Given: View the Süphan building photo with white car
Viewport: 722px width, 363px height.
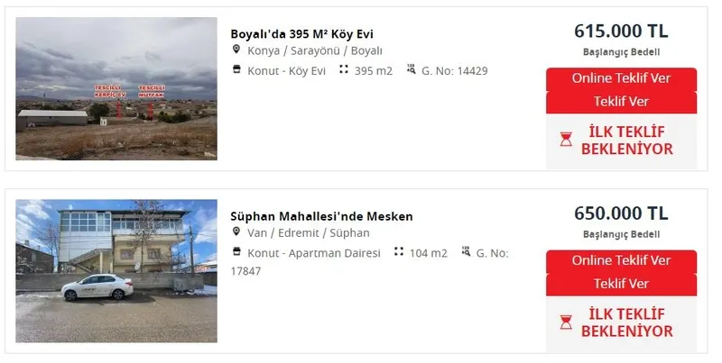Looking at the screenshot, I should tap(116, 270).
